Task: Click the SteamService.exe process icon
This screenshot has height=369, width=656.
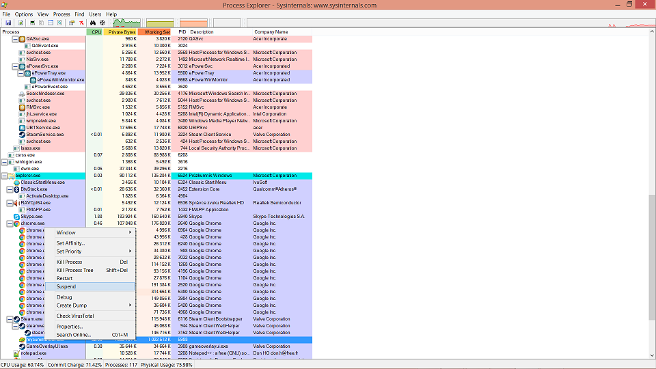Action: (22, 135)
